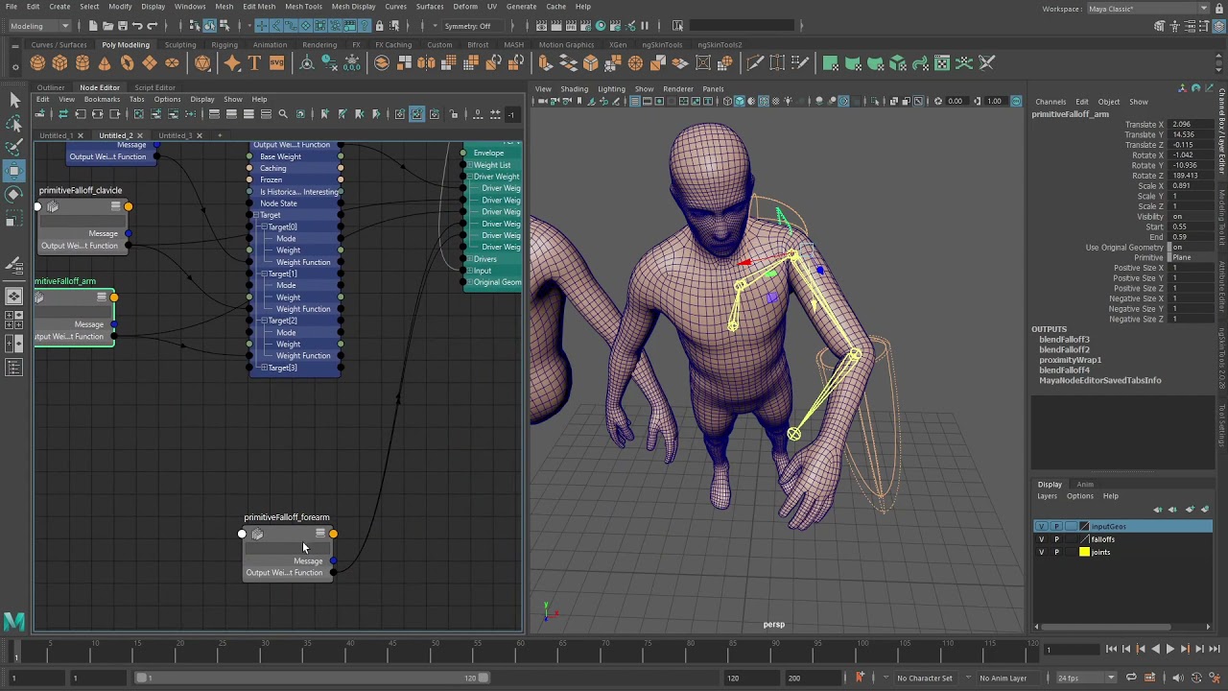The width and height of the screenshot is (1228, 691).
Task: Click the polygon cube shelf icon
Action: [59, 63]
